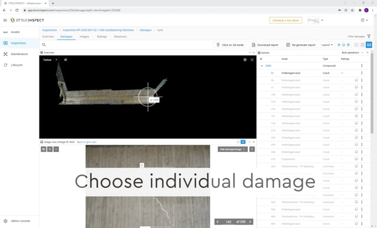Go to the previous image

pyautogui.click(x=217, y=222)
